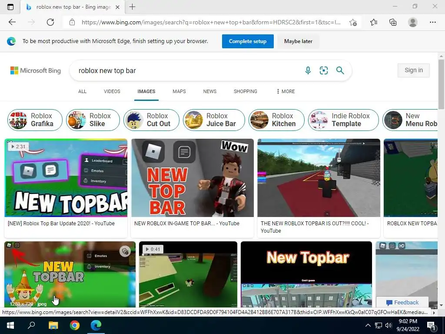Open File Explorer from taskbar

(x=53, y=325)
